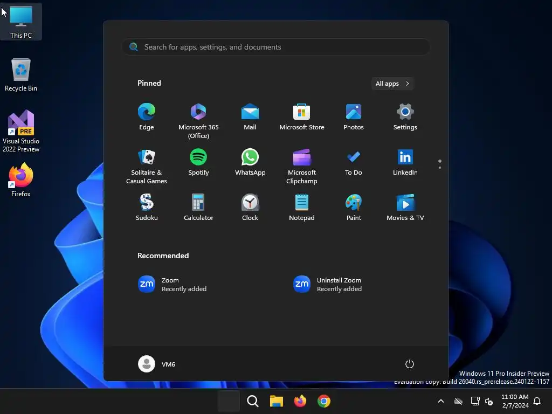Launch the Photos app

[x=354, y=117]
